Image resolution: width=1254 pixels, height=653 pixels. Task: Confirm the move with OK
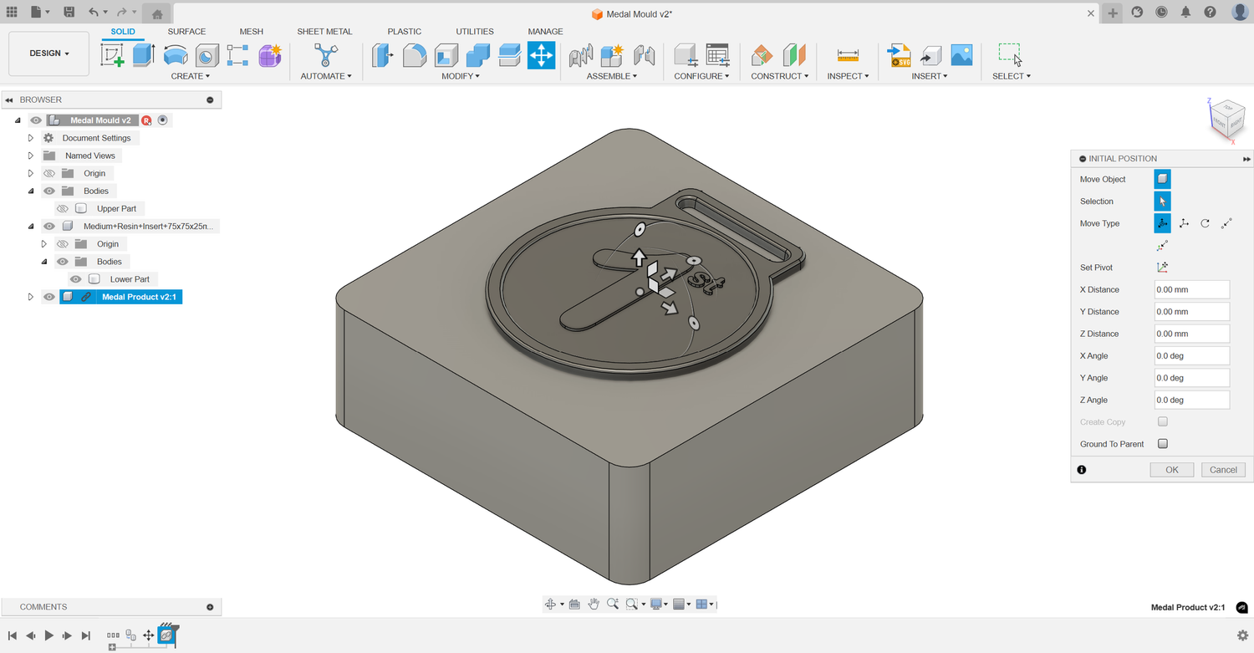[x=1172, y=470]
